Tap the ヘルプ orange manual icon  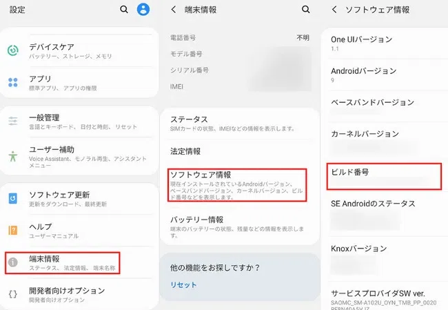(x=13, y=230)
